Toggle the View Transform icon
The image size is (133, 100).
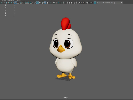(95, 3)
